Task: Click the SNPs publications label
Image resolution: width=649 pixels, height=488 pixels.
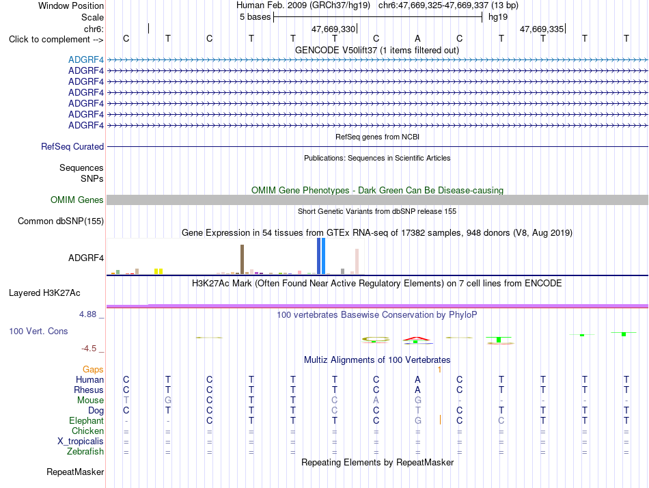Action: [92, 178]
